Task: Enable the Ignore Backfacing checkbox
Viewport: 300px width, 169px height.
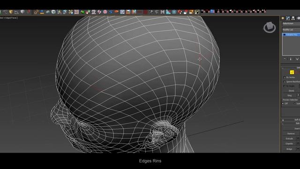Action: [x=285, y=82]
